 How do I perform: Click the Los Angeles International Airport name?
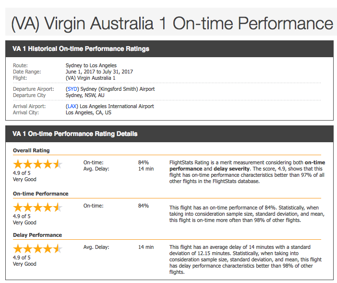[x=117, y=106]
